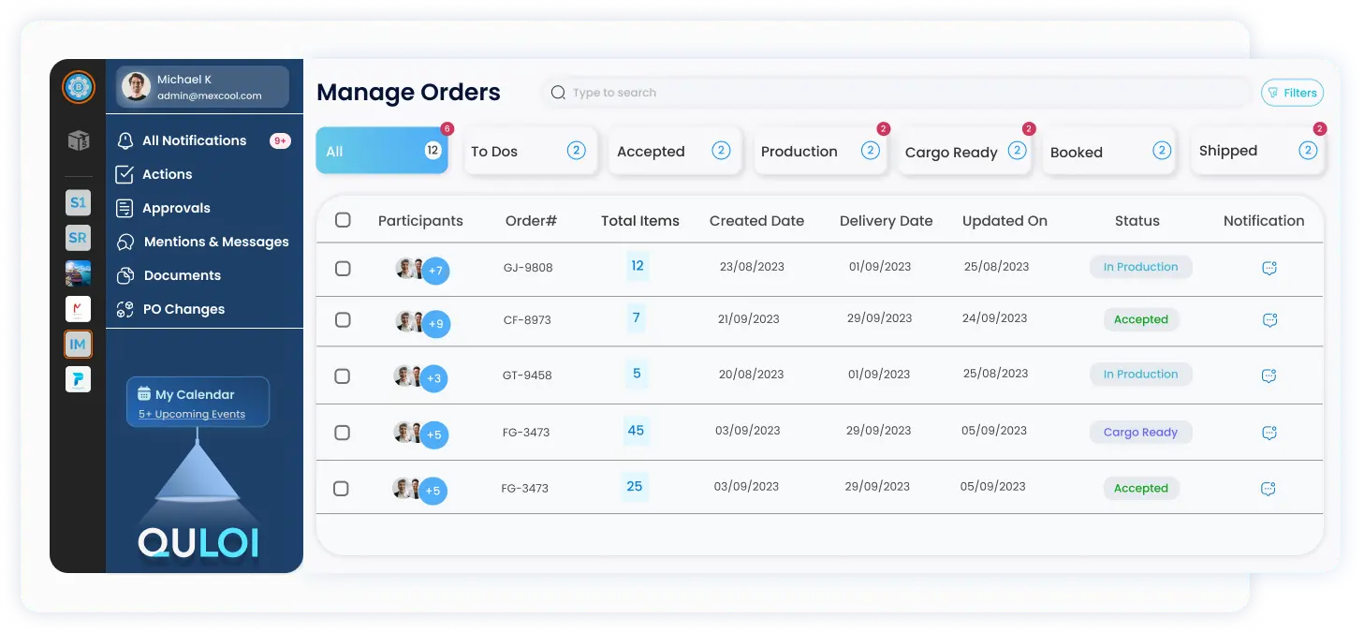Screen dimensions: 1364x633
Task: Open the IM workspace from the left rail
Action: click(78, 344)
